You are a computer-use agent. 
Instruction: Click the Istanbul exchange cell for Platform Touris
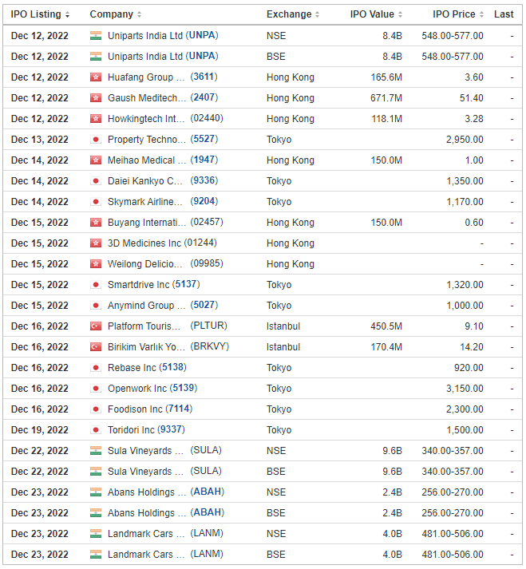(x=283, y=326)
